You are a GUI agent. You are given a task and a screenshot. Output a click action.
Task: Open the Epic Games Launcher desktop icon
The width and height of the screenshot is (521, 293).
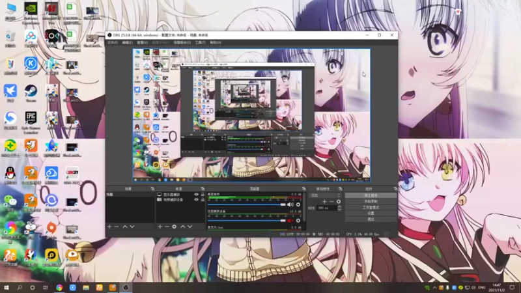[31, 122]
